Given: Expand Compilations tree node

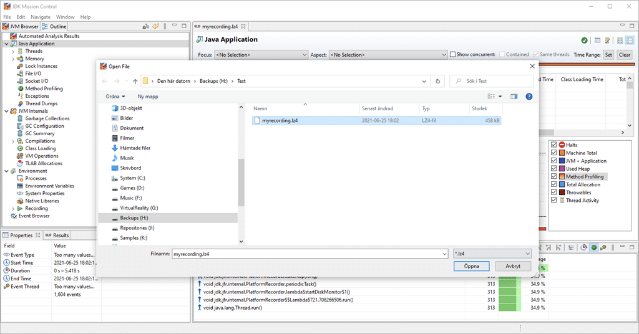Looking at the screenshot, I should pos(13,141).
